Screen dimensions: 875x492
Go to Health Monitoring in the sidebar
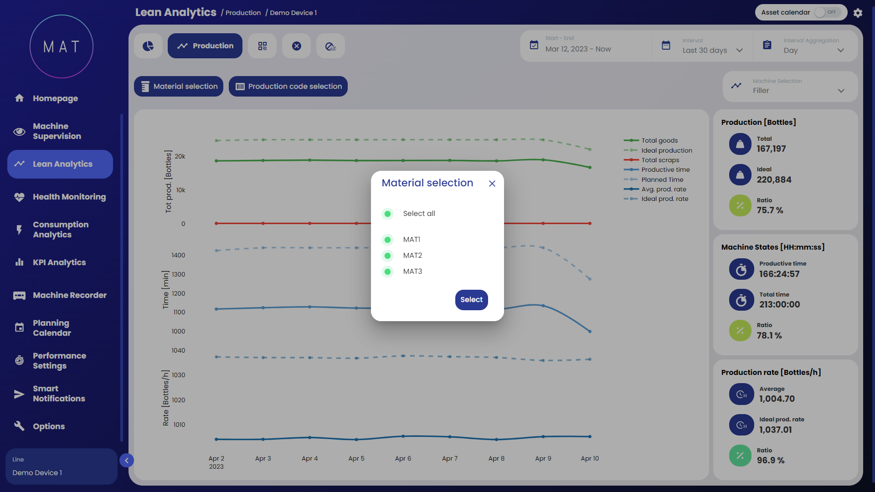[69, 197]
